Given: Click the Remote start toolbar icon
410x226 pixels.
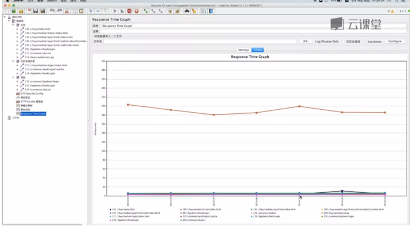Looking at the screenshot, I should tap(146, 11).
